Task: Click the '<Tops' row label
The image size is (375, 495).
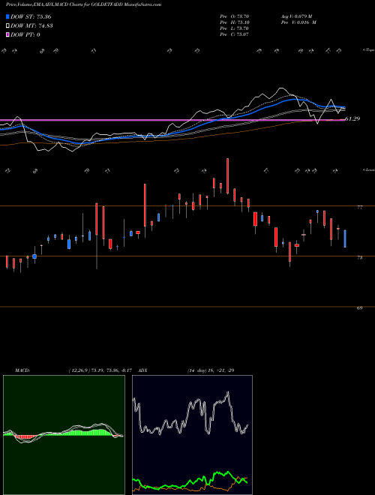Action: (368, 50)
